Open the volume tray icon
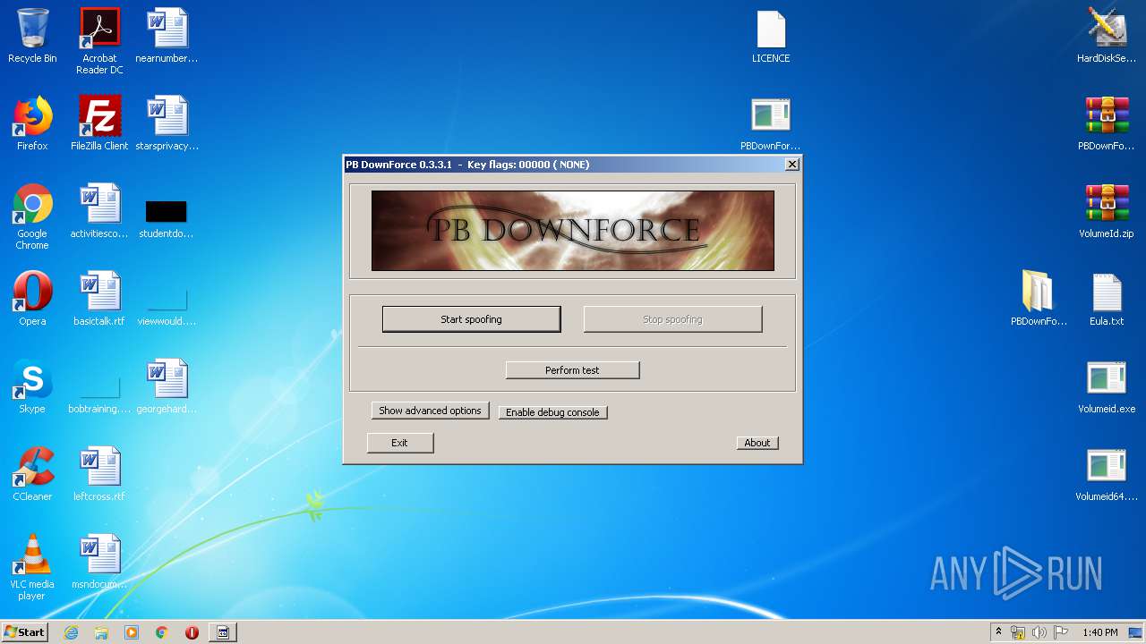 [1039, 632]
